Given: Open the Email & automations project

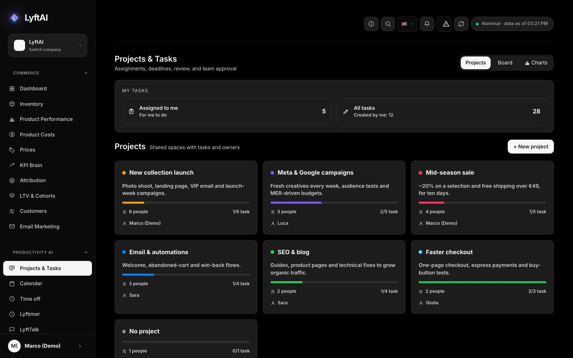Looking at the screenshot, I should 186,277.
